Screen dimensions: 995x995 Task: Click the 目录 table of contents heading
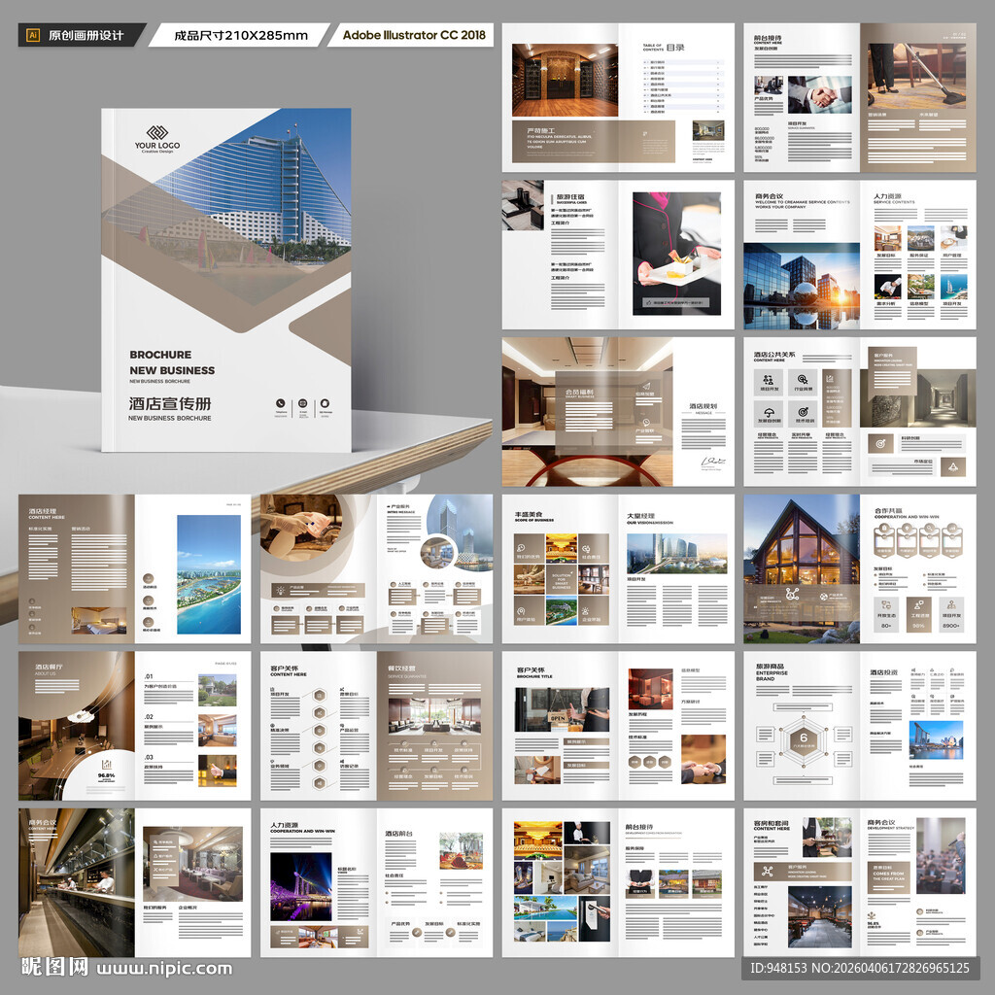pyautogui.click(x=675, y=47)
